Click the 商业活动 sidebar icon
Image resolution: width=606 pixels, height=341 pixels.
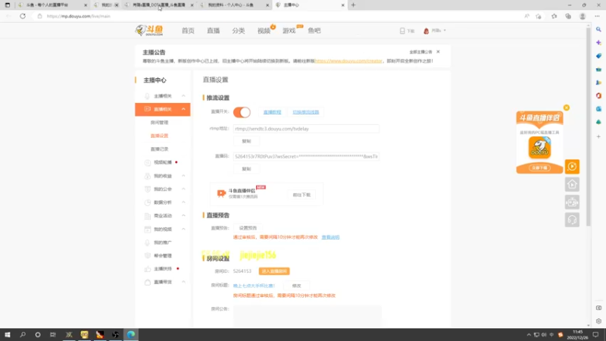click(147, 216)
